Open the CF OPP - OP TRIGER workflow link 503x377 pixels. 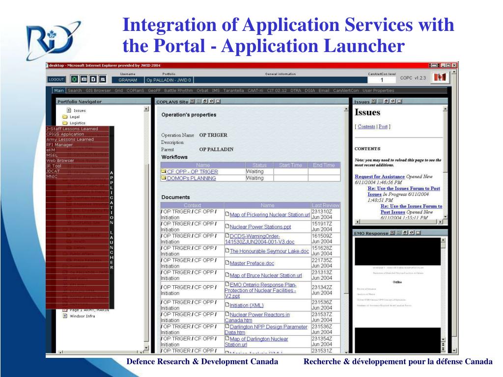[x=193, y=171]
